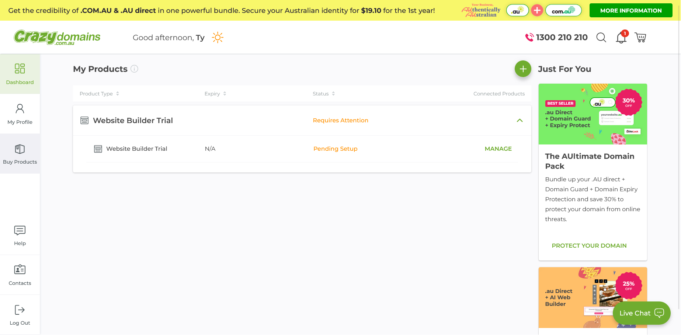Click the Crazy Domains logo
Viewport: 681px width, 335px height.
(x=57, y=37)
